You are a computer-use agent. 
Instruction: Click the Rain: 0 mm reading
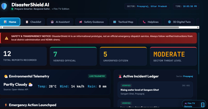point(97,87)
